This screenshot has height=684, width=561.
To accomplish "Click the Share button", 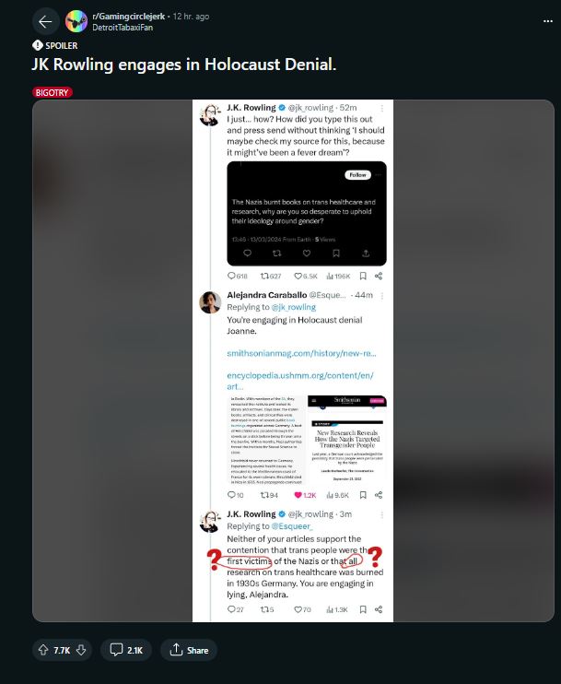I will coord(189,650).
